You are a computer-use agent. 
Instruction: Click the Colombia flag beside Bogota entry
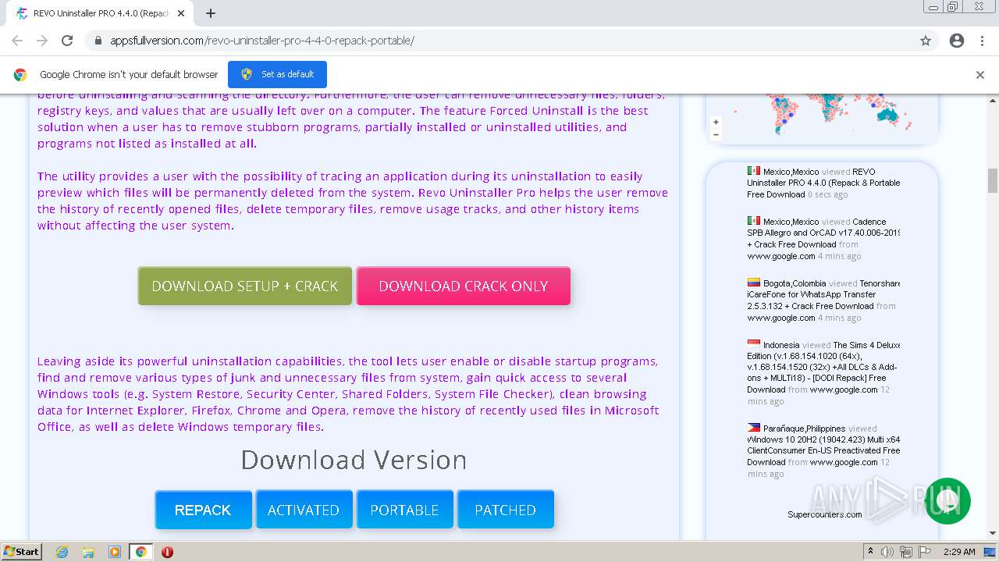tap(753, 283)
